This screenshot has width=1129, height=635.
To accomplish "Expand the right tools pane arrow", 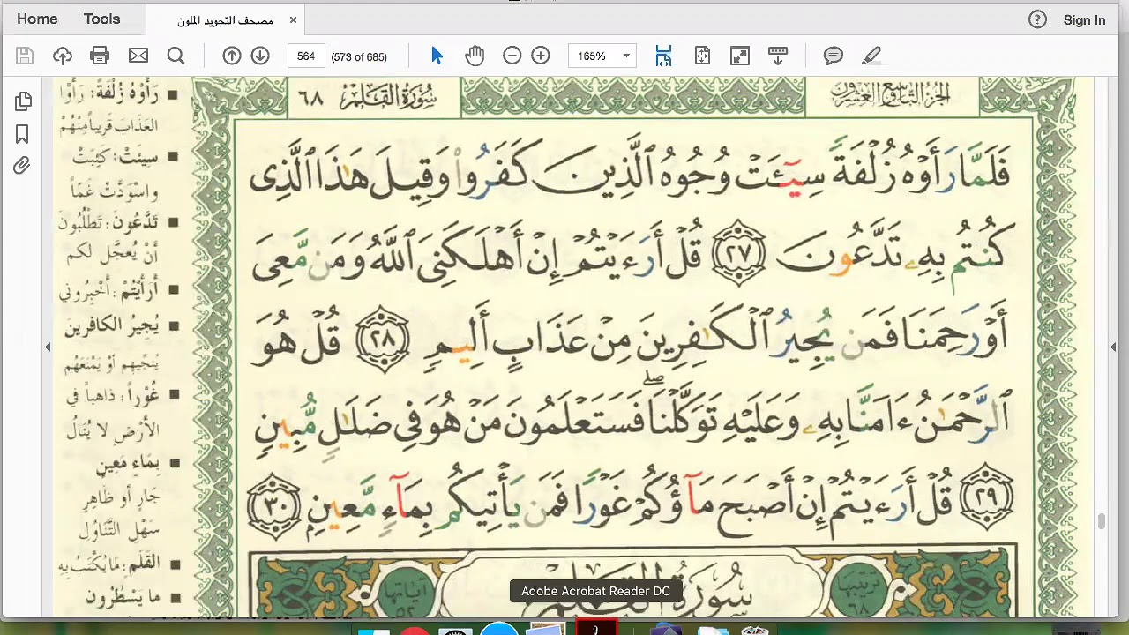I will (1113, 347).
